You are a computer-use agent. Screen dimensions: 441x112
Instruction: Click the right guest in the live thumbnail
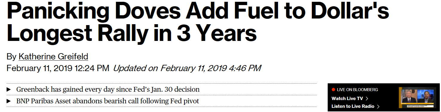coord(425,96)
